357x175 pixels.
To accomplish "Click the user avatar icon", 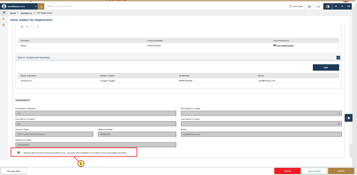I will [x=4, y=6].
